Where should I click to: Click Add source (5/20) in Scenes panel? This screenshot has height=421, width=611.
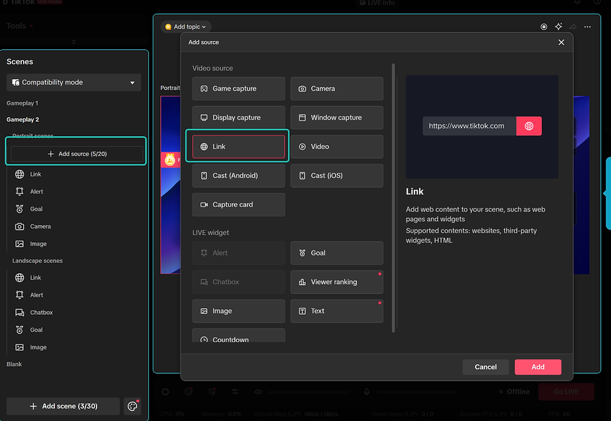click(77, 154)
